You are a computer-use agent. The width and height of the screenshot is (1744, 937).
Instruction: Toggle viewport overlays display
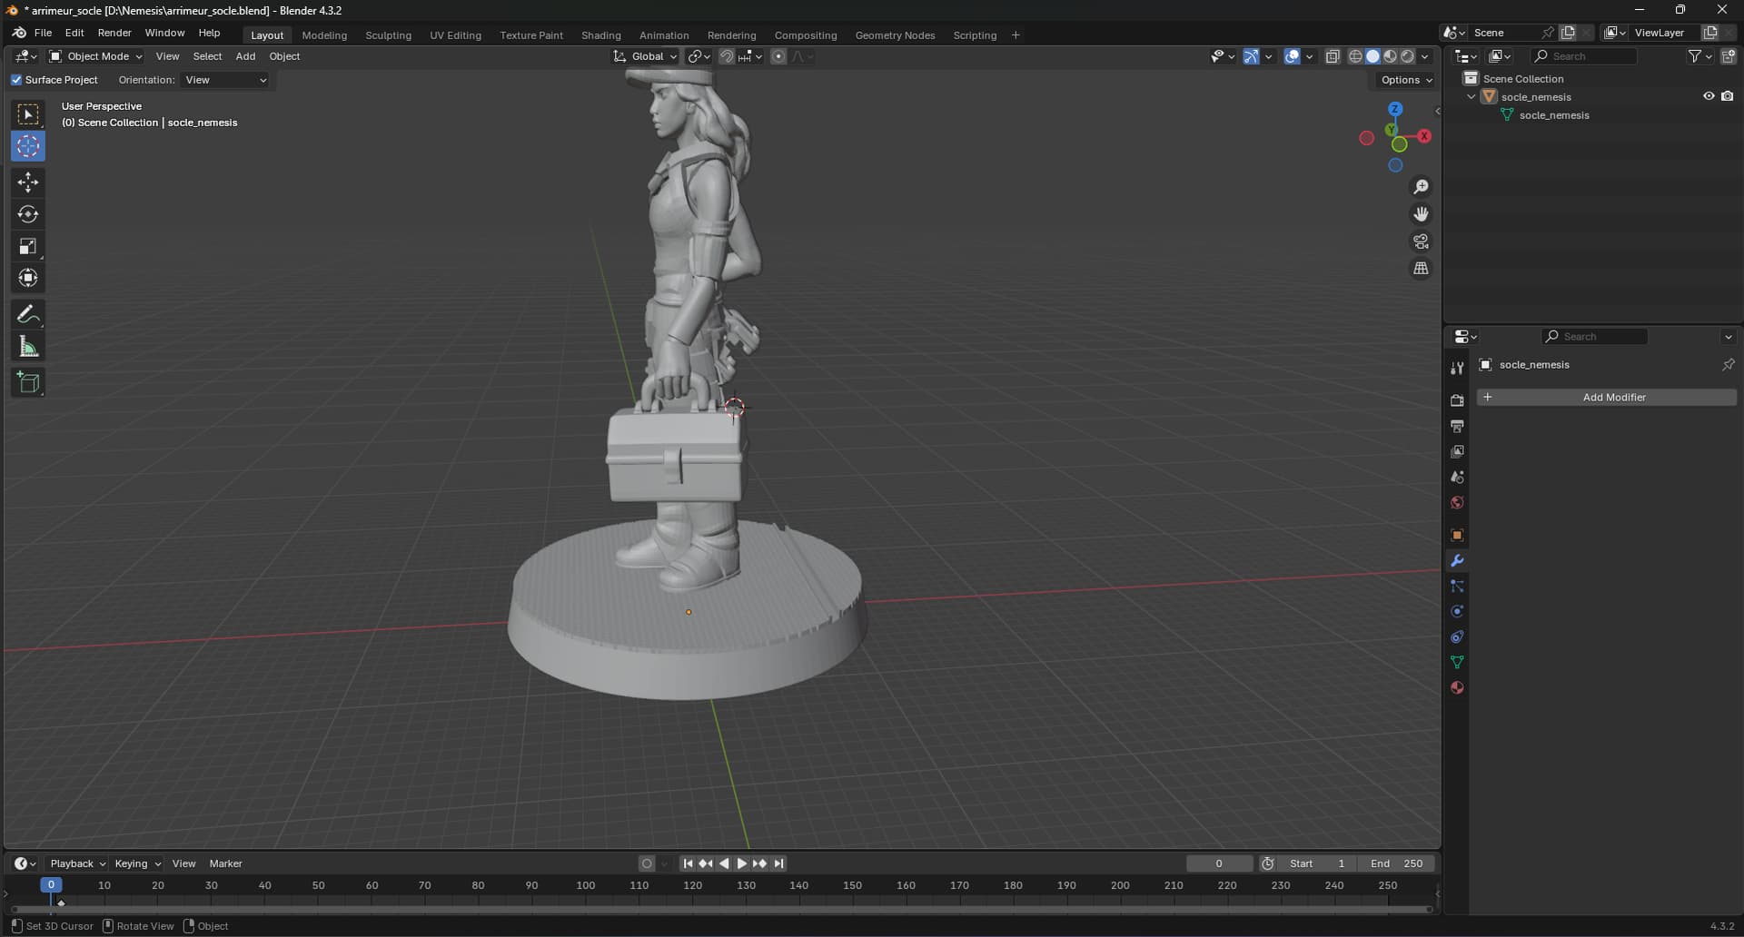1292,56
